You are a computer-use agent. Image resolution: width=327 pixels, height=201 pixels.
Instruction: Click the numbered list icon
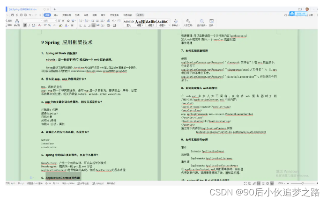click(x=87, y=21)
